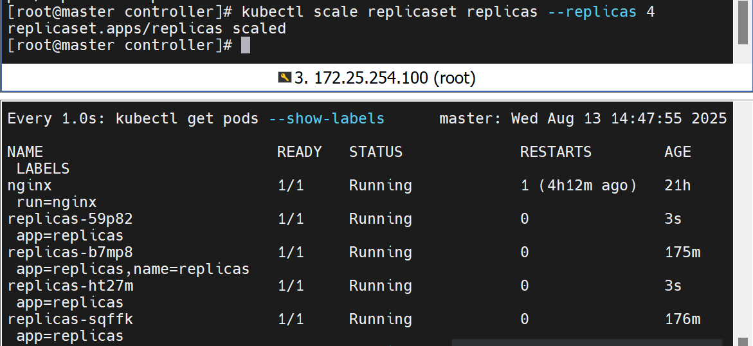
Task: Click 'replicaset.apps/replicas scaled' output line
Action: click(147, 28)
